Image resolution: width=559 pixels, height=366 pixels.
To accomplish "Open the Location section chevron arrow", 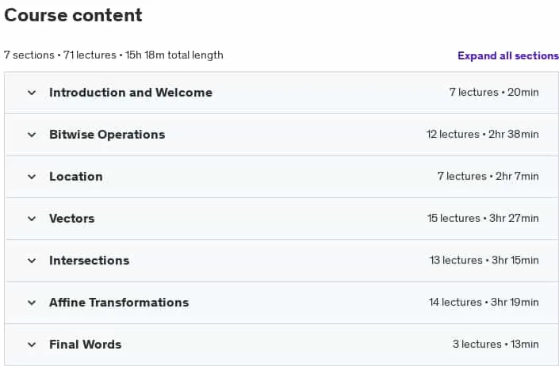I will [32, 177].
